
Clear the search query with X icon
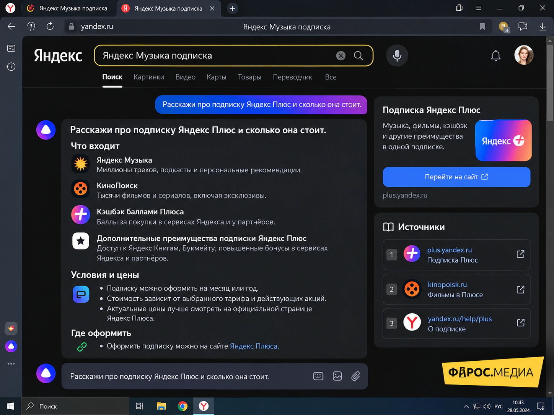coord(341,56)
